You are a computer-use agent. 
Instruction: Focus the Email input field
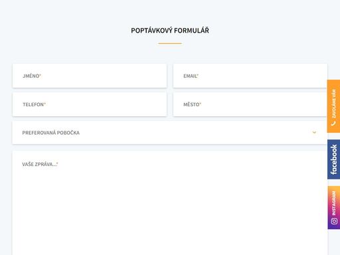250,76
